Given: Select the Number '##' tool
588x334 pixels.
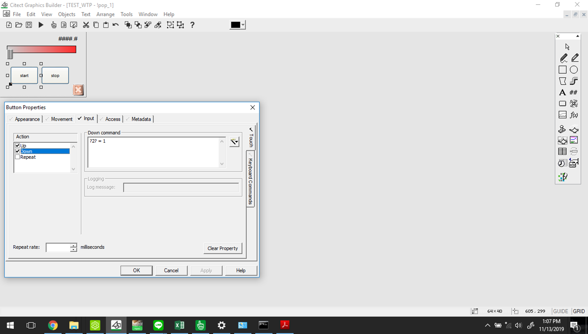Looking at the screenshot, I should click(574, 92).
